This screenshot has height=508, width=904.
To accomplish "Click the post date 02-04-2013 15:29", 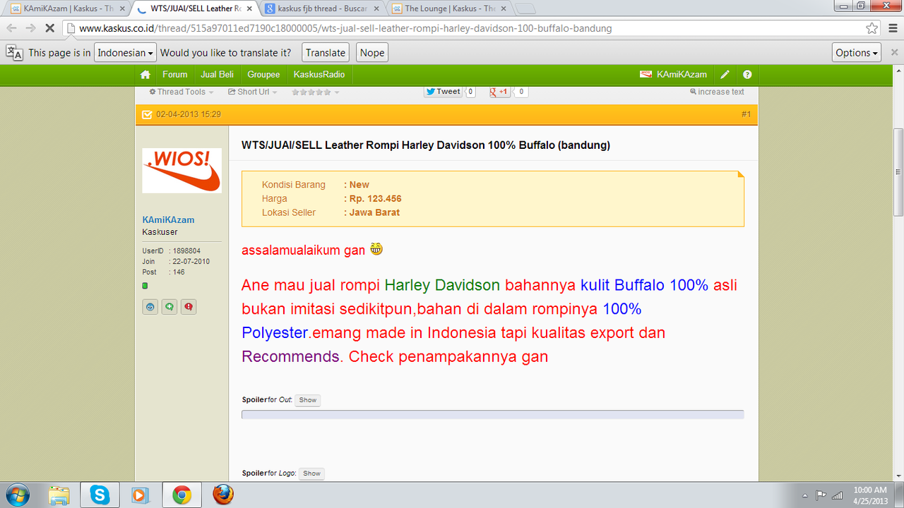I will (189, 114).
